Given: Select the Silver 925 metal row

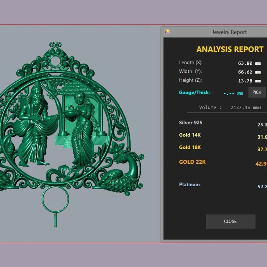Looking at the screenshot, I should (x=223, y=123).
